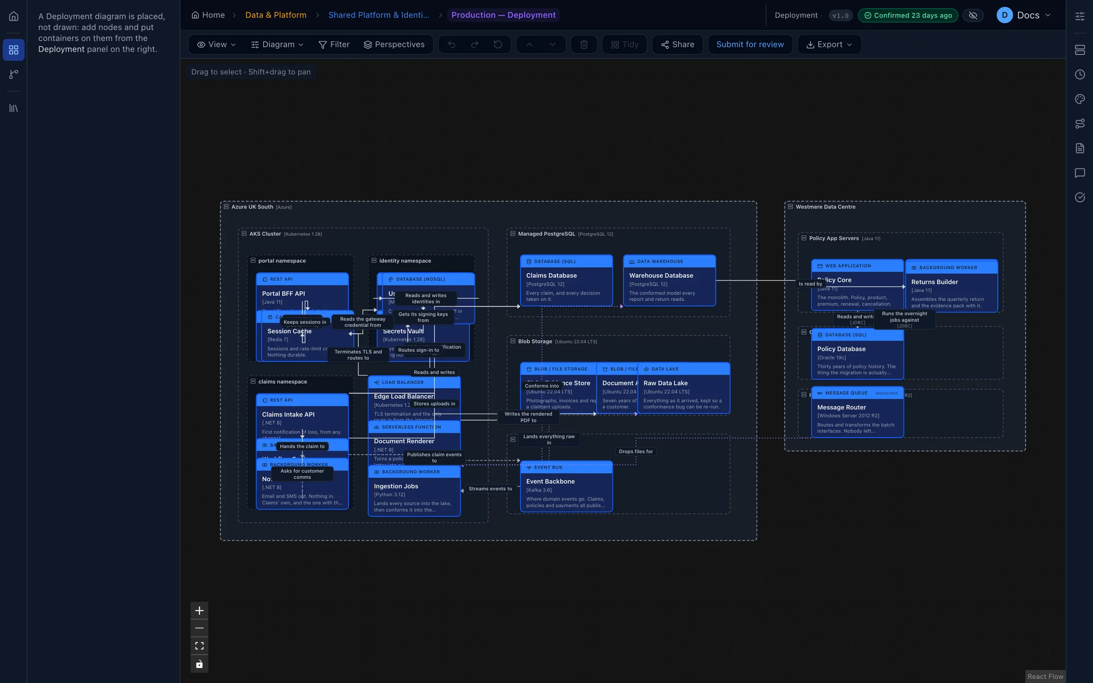This screenshot has height=683, width=1093.
Task: Click the zoom in plus button
Action: point(199,611)
